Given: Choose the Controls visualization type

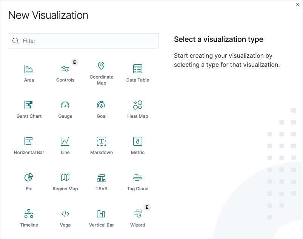Looking at the screenshot, I should [x=65, y=73].
